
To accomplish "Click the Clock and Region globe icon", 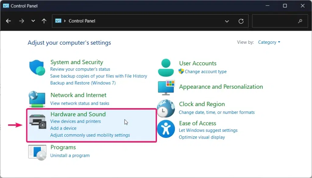I will [x=166, y=108].
